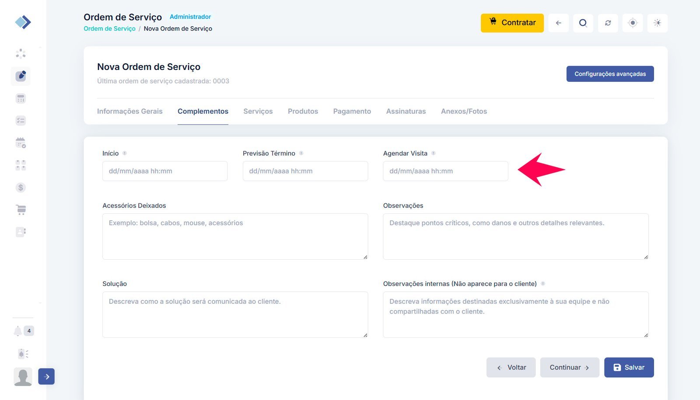Click the target crosshair icon in header

pos(633,23)
